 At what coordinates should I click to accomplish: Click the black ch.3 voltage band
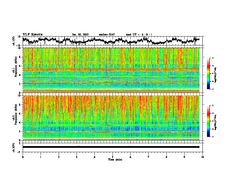[x=111, y=147]
